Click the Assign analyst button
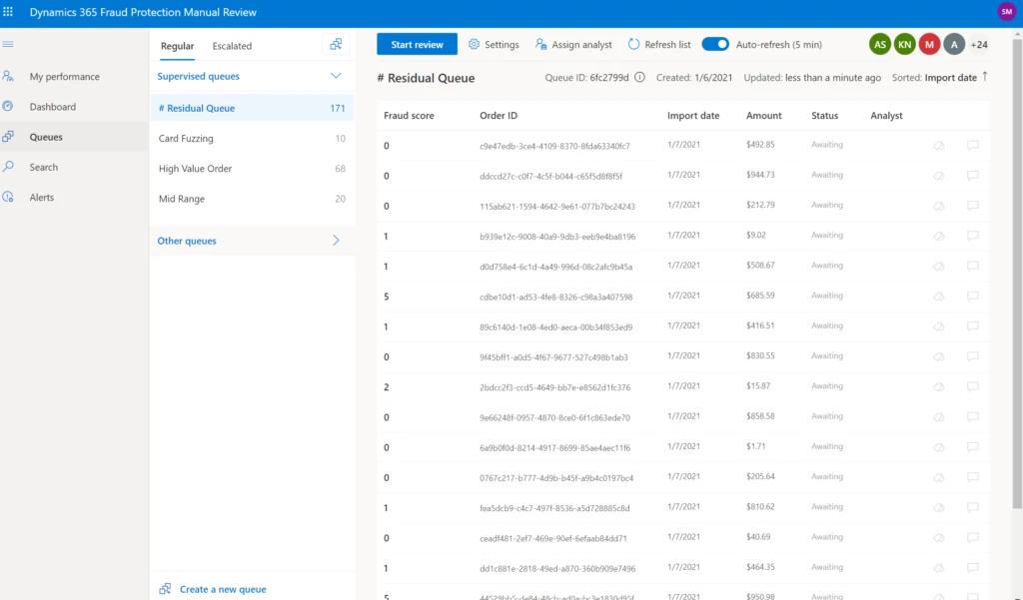 coord(573,45)
